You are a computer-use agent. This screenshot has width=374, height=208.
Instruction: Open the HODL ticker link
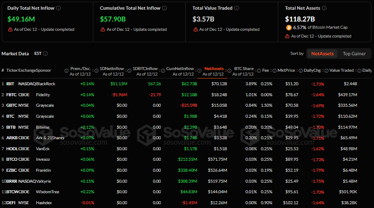[12, 149]
